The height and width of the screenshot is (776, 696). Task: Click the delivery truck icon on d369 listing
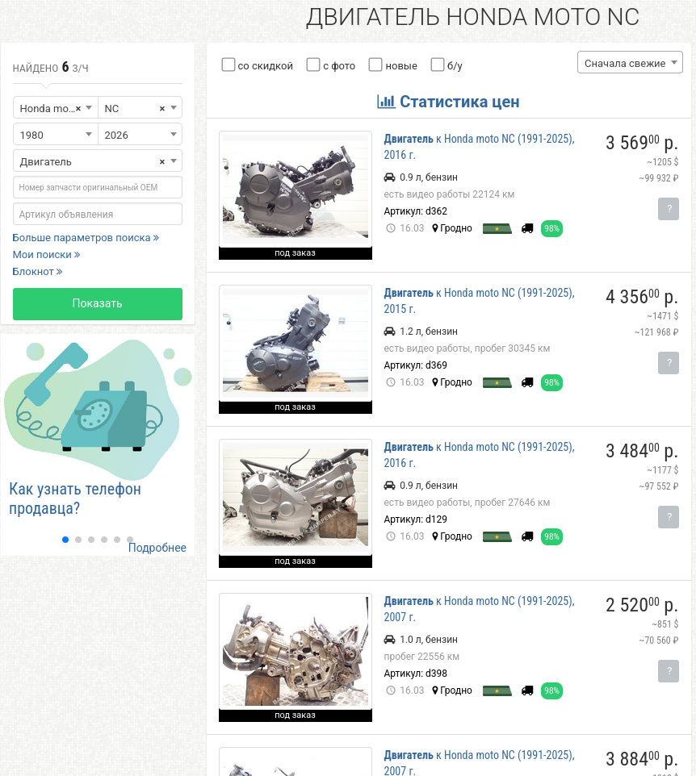click(x=527, y=382)
